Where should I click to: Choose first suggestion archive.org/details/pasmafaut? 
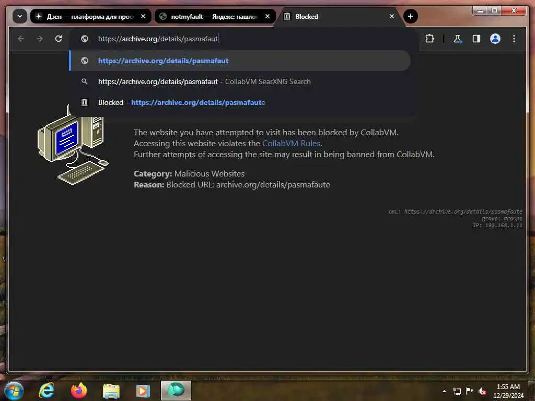pyautogui.click(x=240, y=61)
